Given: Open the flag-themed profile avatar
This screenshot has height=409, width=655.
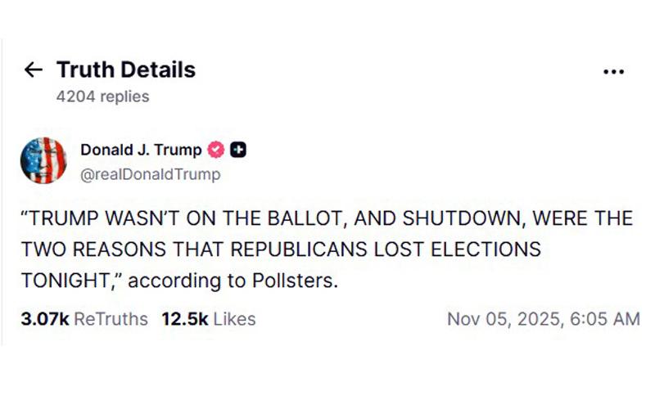Looking at the screenshot, I should (x=43, y=160).
